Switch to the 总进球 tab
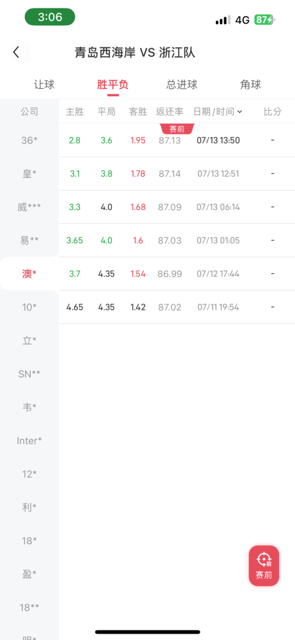 182,84
